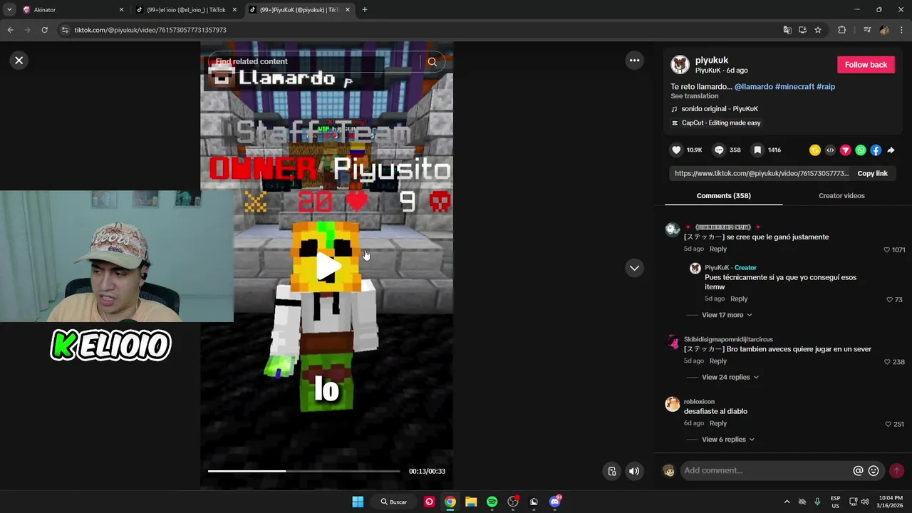Open Chrome translate page icon
Viewport: 912px width, 513px height.
click(787, 30)
